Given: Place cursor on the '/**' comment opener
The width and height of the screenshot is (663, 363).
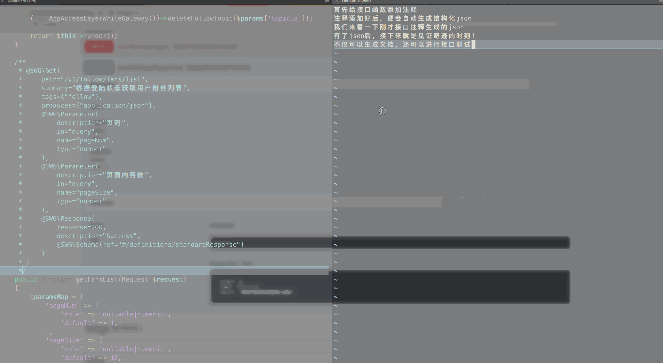Looking at the screenshot, I should tap(20, 62).
